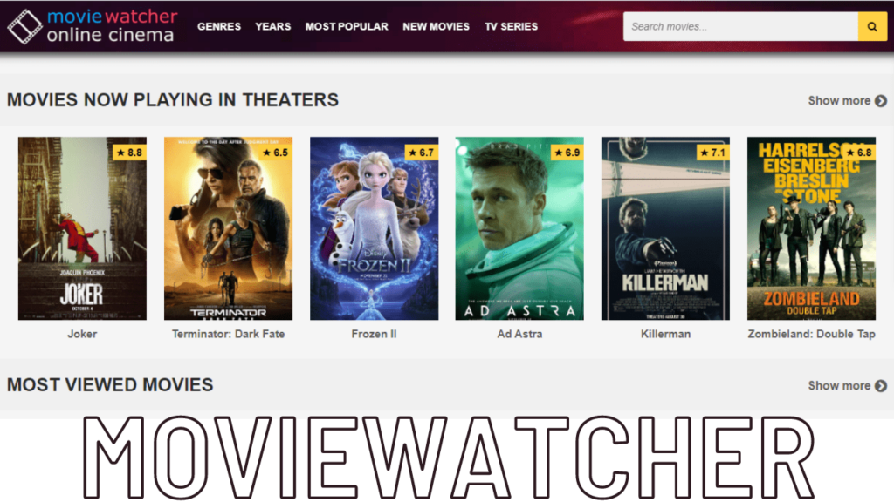Click the Frozen II title link
This screenshot has height=502, width=894.
coord(374,334)
